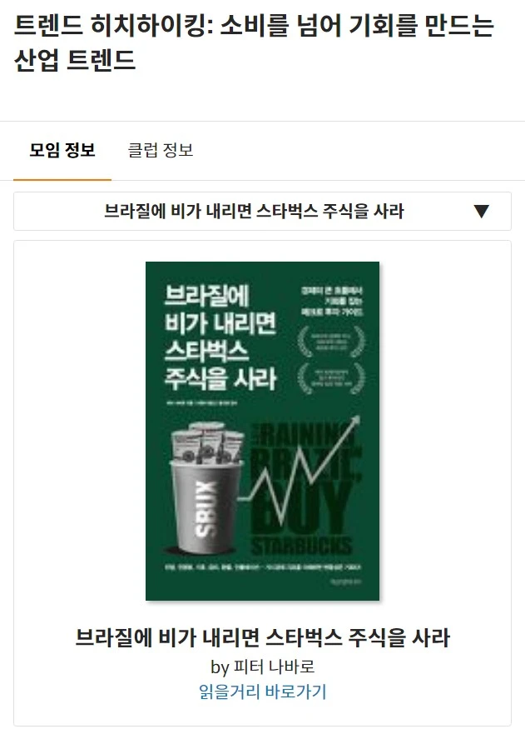Click the STARBUCKS lettering on the cover
The height and width of the screenshot is (739, 525).
click(301, 547)
